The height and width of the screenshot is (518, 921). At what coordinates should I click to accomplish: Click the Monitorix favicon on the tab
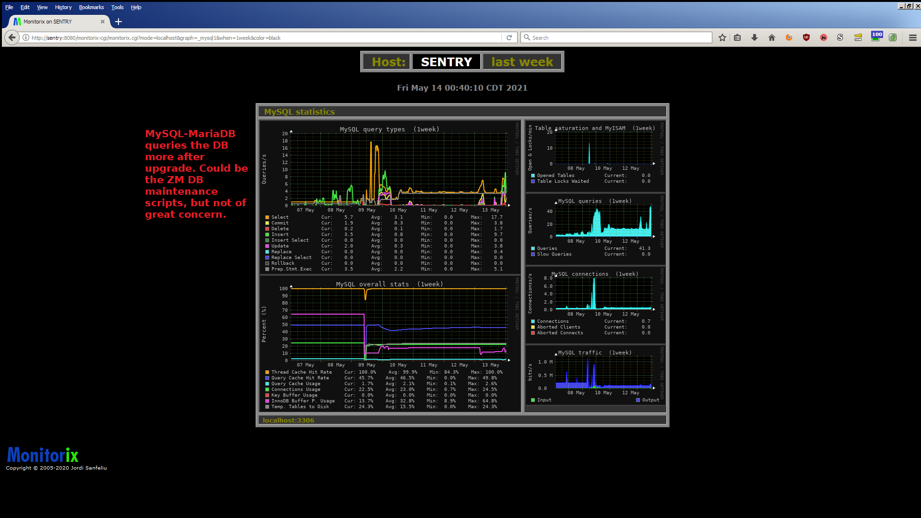17,22
